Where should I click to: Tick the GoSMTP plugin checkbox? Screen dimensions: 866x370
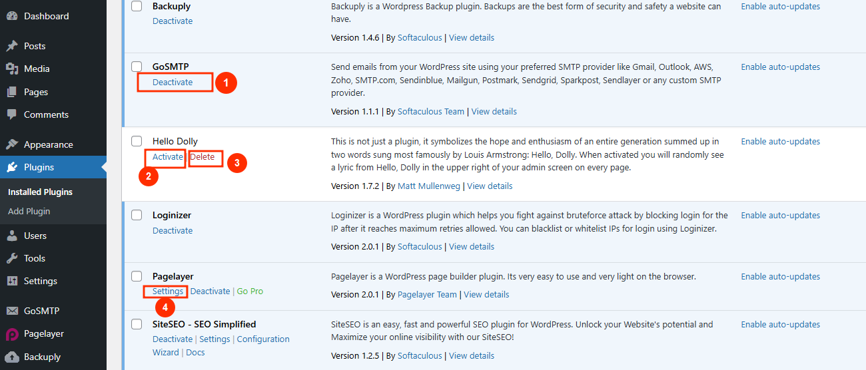click(x=137, y=67)
